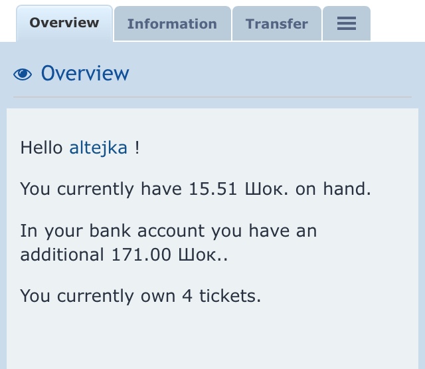Click the exclamation mark after altejka
The height and width of the screenshot is (369, 425).
137,148
